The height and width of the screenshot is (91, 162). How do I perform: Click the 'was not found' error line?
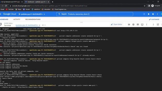(x=44, y=47)
